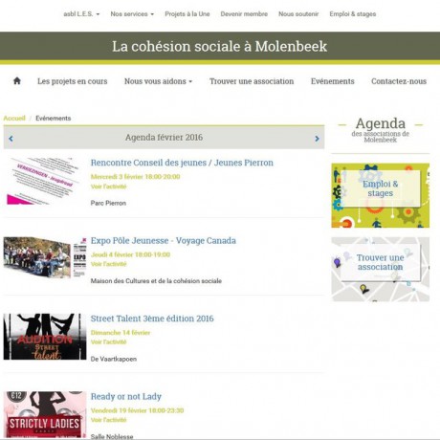Expand the Nos services dropdown
The image size is (440, 440).
[x=132, y=14]
